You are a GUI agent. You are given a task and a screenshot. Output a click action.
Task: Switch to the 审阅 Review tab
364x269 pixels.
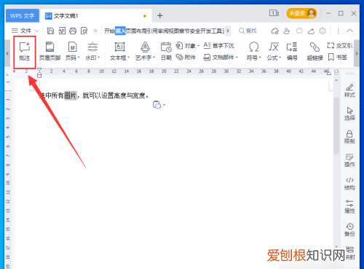[x=163, y=31]
